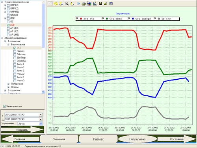Toggle the 3D chart view icon
Screen dimensions: 197x148
point(78,4)
